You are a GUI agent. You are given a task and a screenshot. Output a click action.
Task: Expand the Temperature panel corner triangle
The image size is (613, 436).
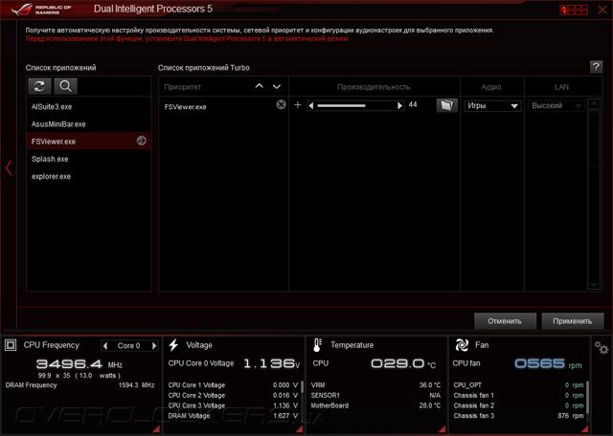click(443, 429)
